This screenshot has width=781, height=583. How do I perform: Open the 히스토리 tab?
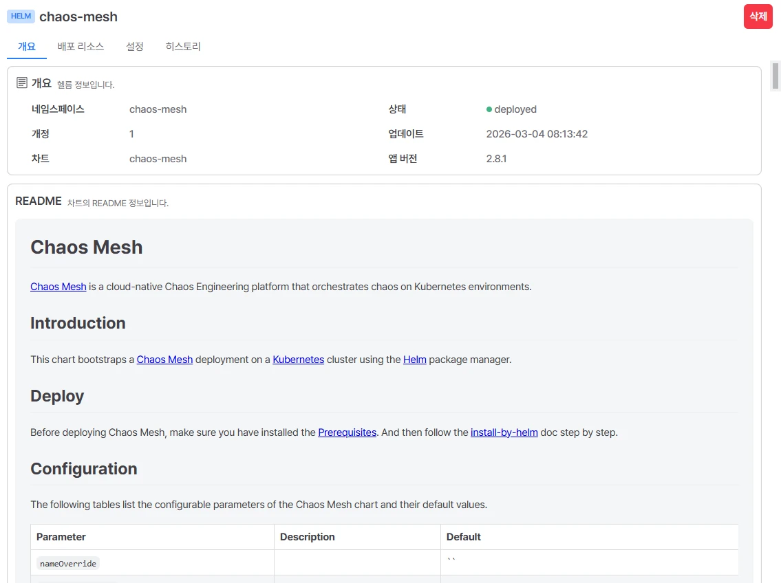183,47
